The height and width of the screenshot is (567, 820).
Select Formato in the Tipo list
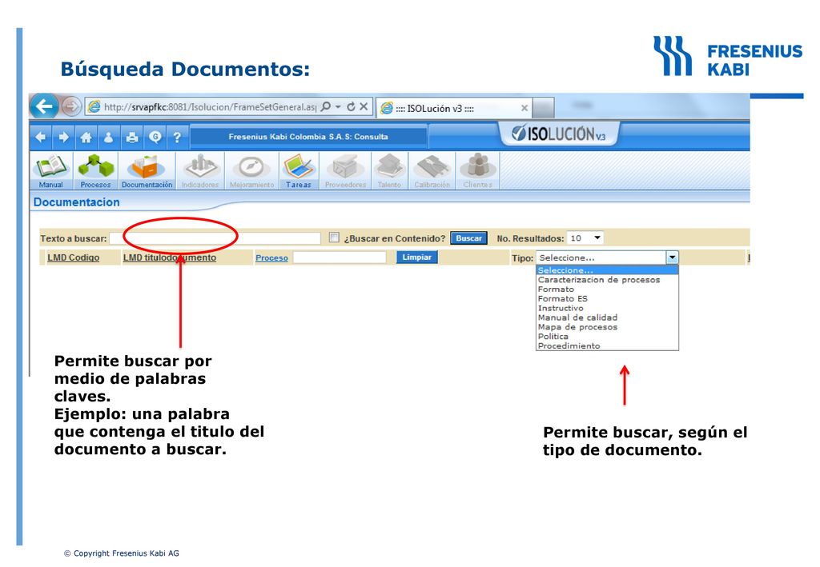607,289
